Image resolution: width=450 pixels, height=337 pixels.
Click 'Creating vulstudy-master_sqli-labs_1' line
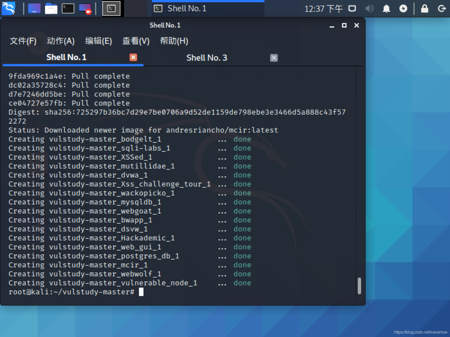(x=130, y=148)
